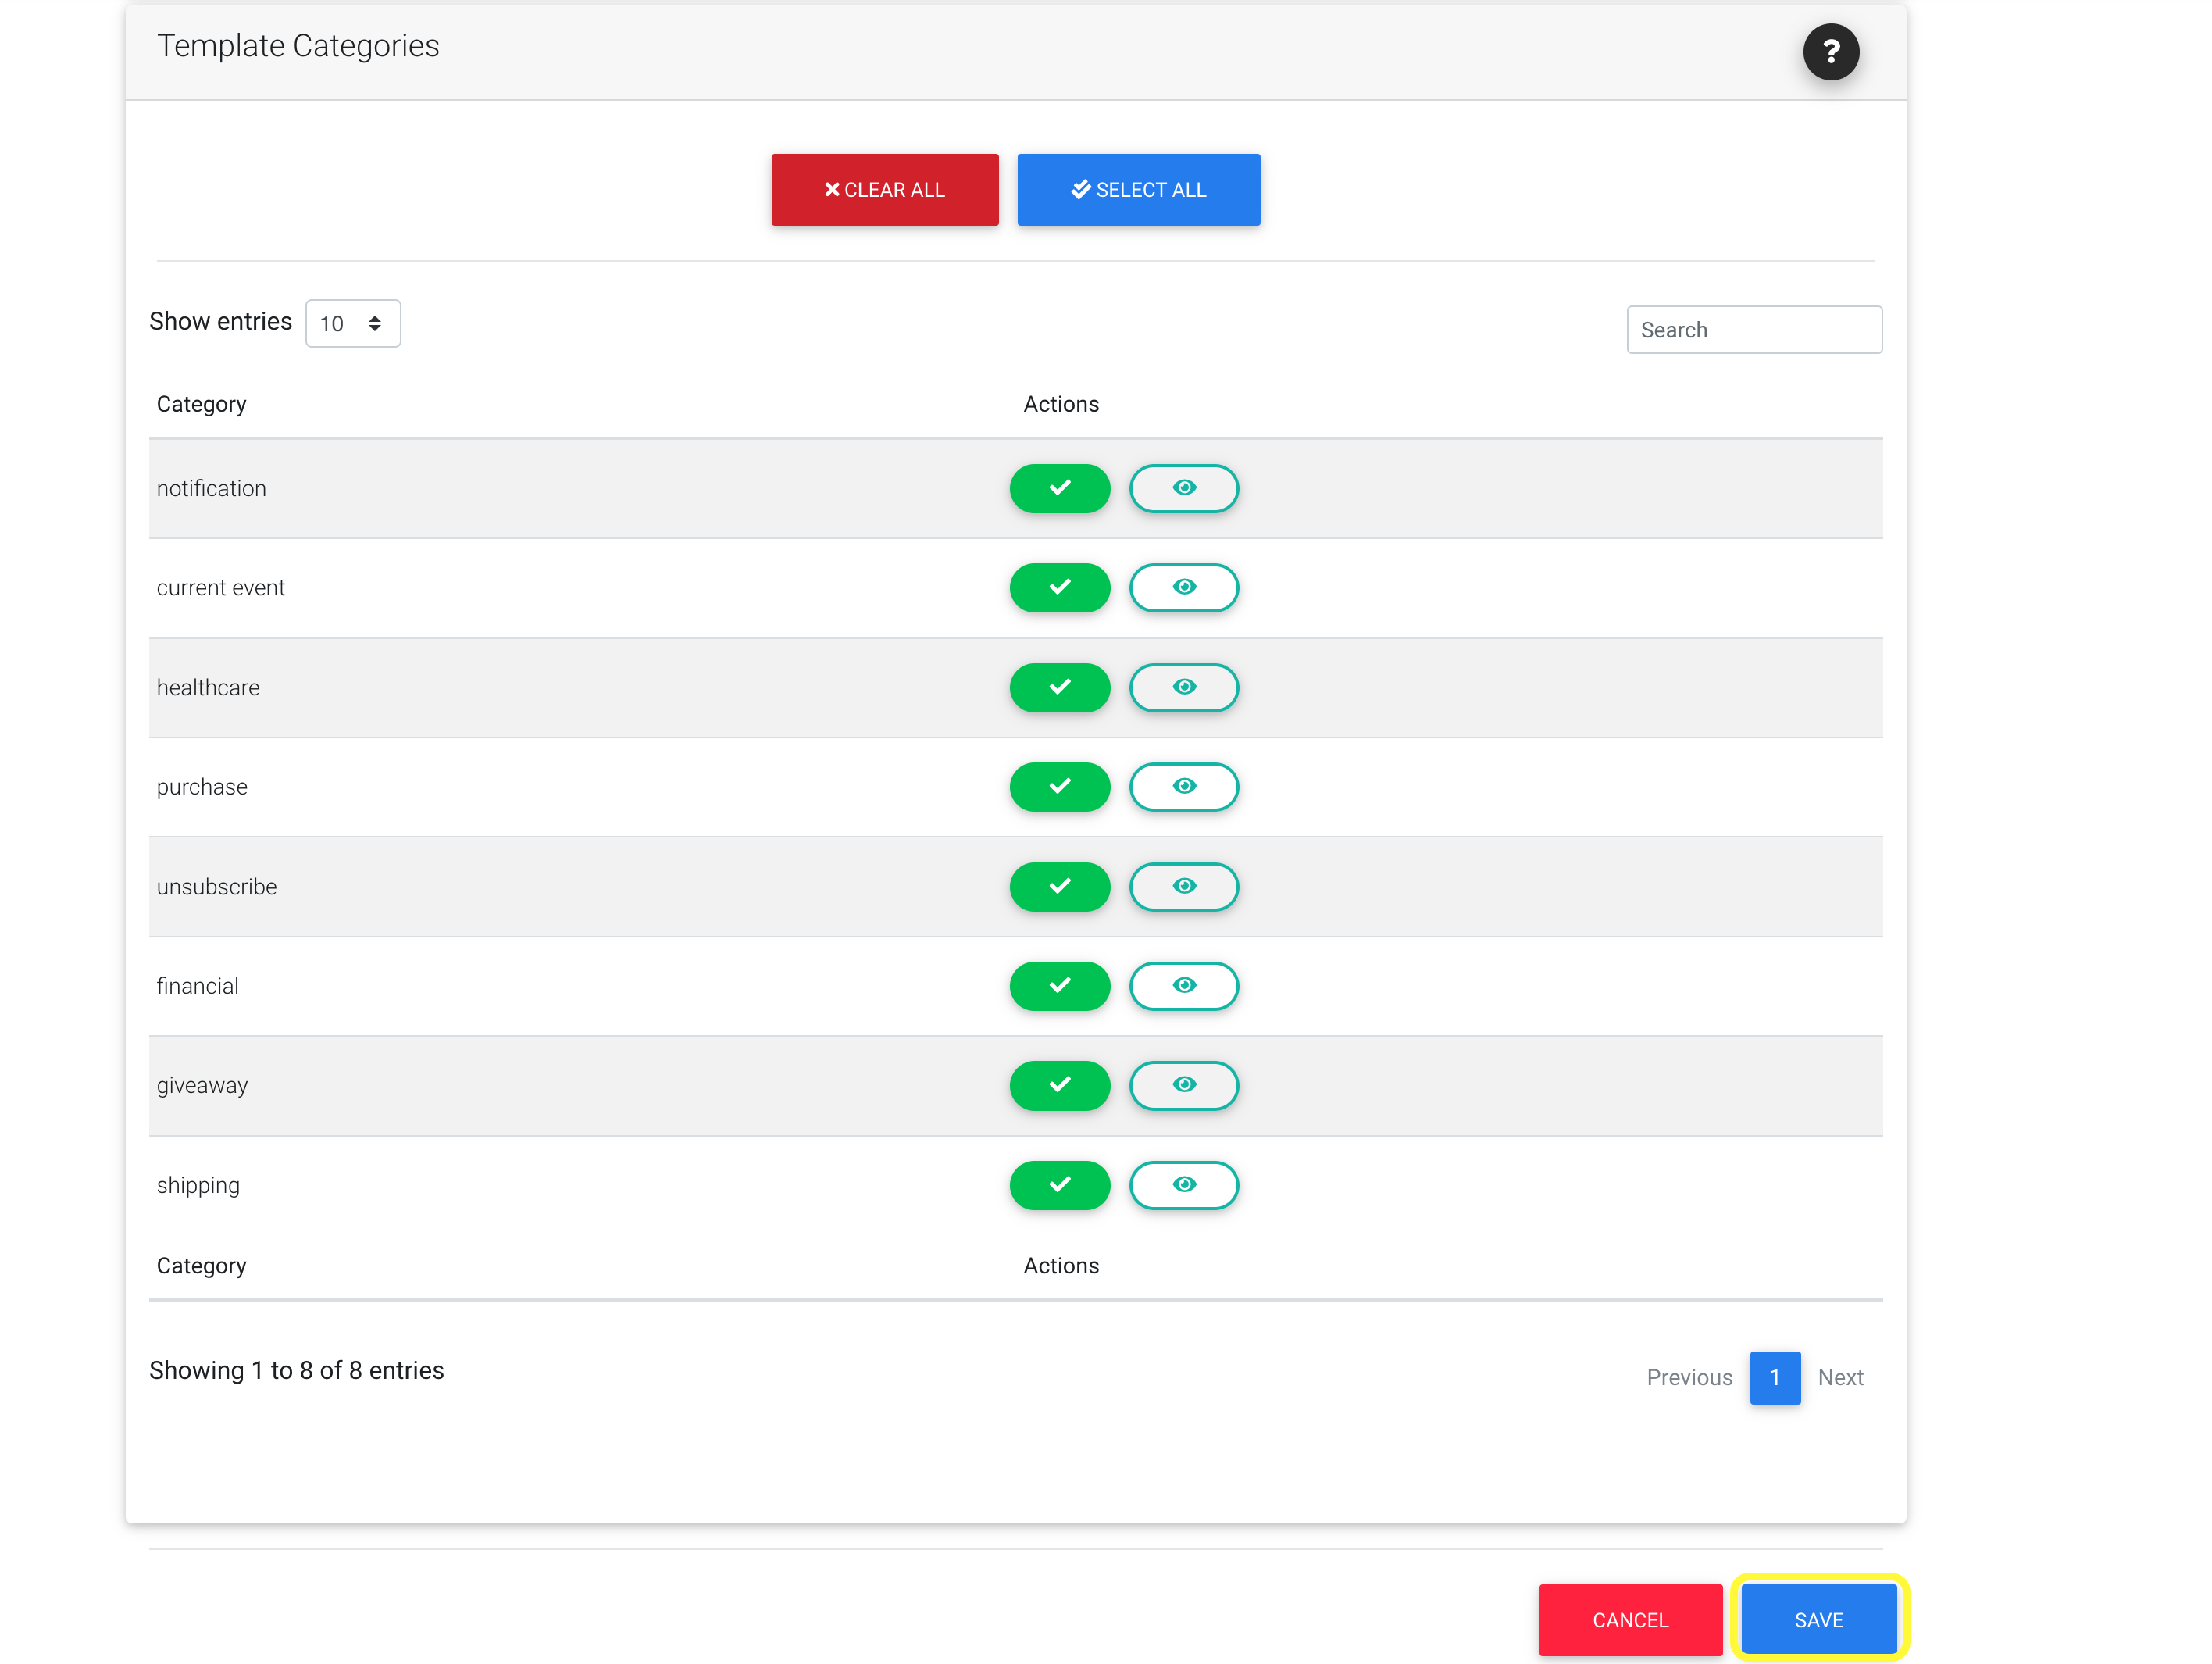Select the shipping category name

198,1186
